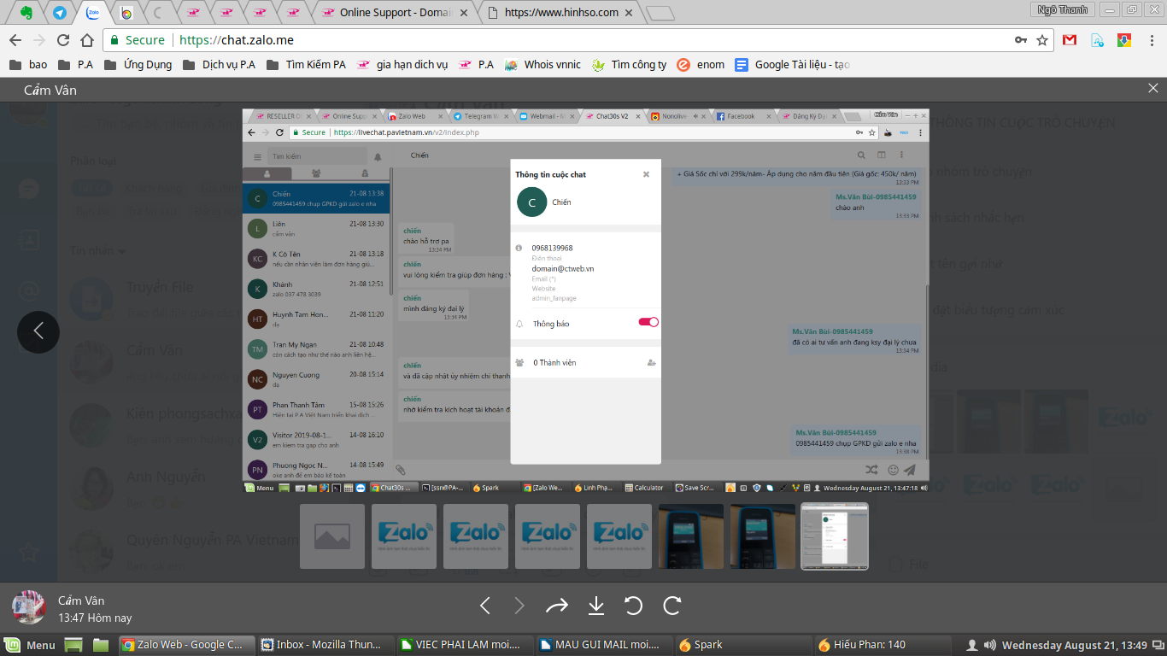Open the Google Tài liệu bookmark

[792, 64]
